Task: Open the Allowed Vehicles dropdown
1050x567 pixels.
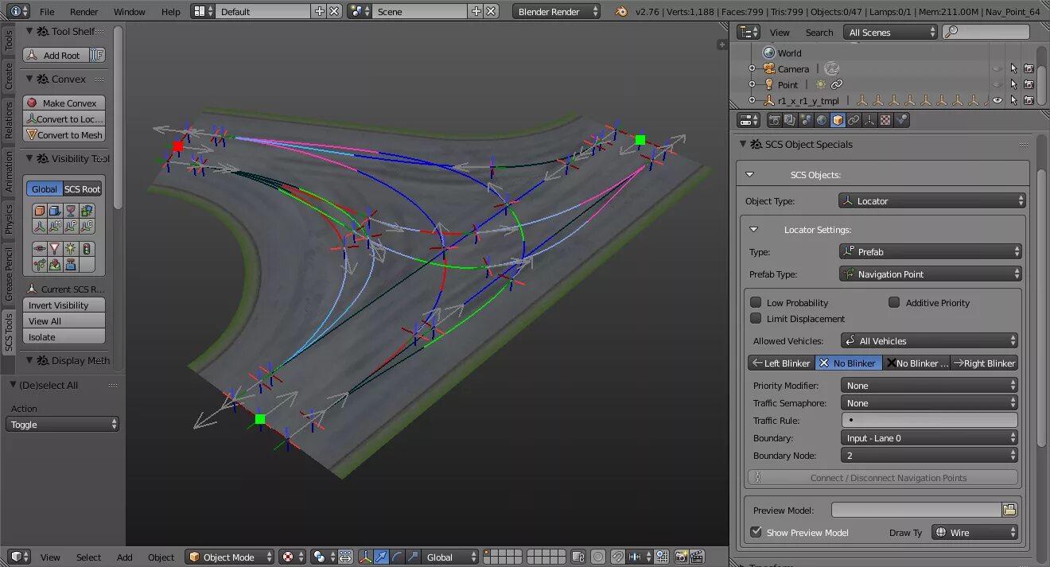Action: pyautogui.click(x=929, y=341)
